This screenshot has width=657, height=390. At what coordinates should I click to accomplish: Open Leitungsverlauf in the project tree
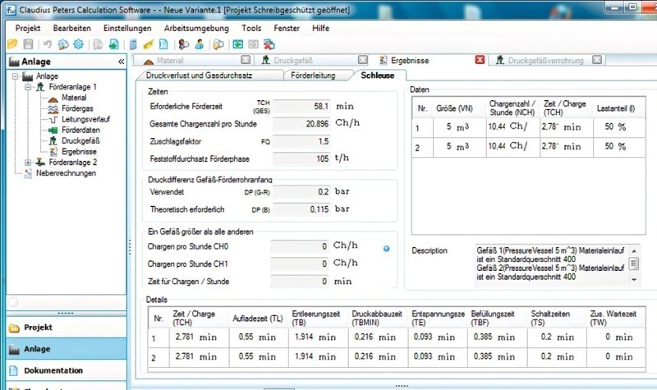click(86, 119)
